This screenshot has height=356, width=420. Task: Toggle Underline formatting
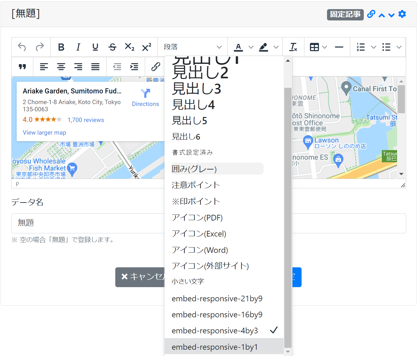(95, 47)
